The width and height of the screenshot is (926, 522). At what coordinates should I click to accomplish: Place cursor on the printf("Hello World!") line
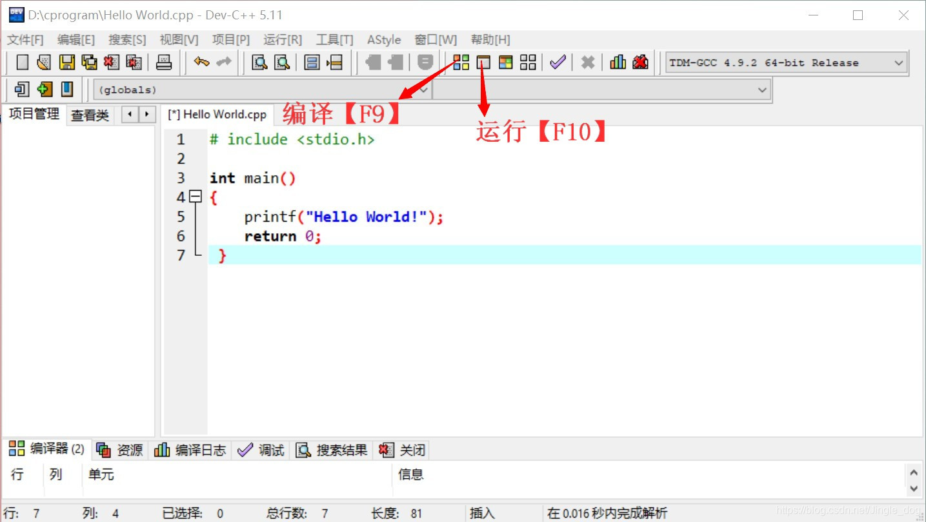click(x=344, y=217)
